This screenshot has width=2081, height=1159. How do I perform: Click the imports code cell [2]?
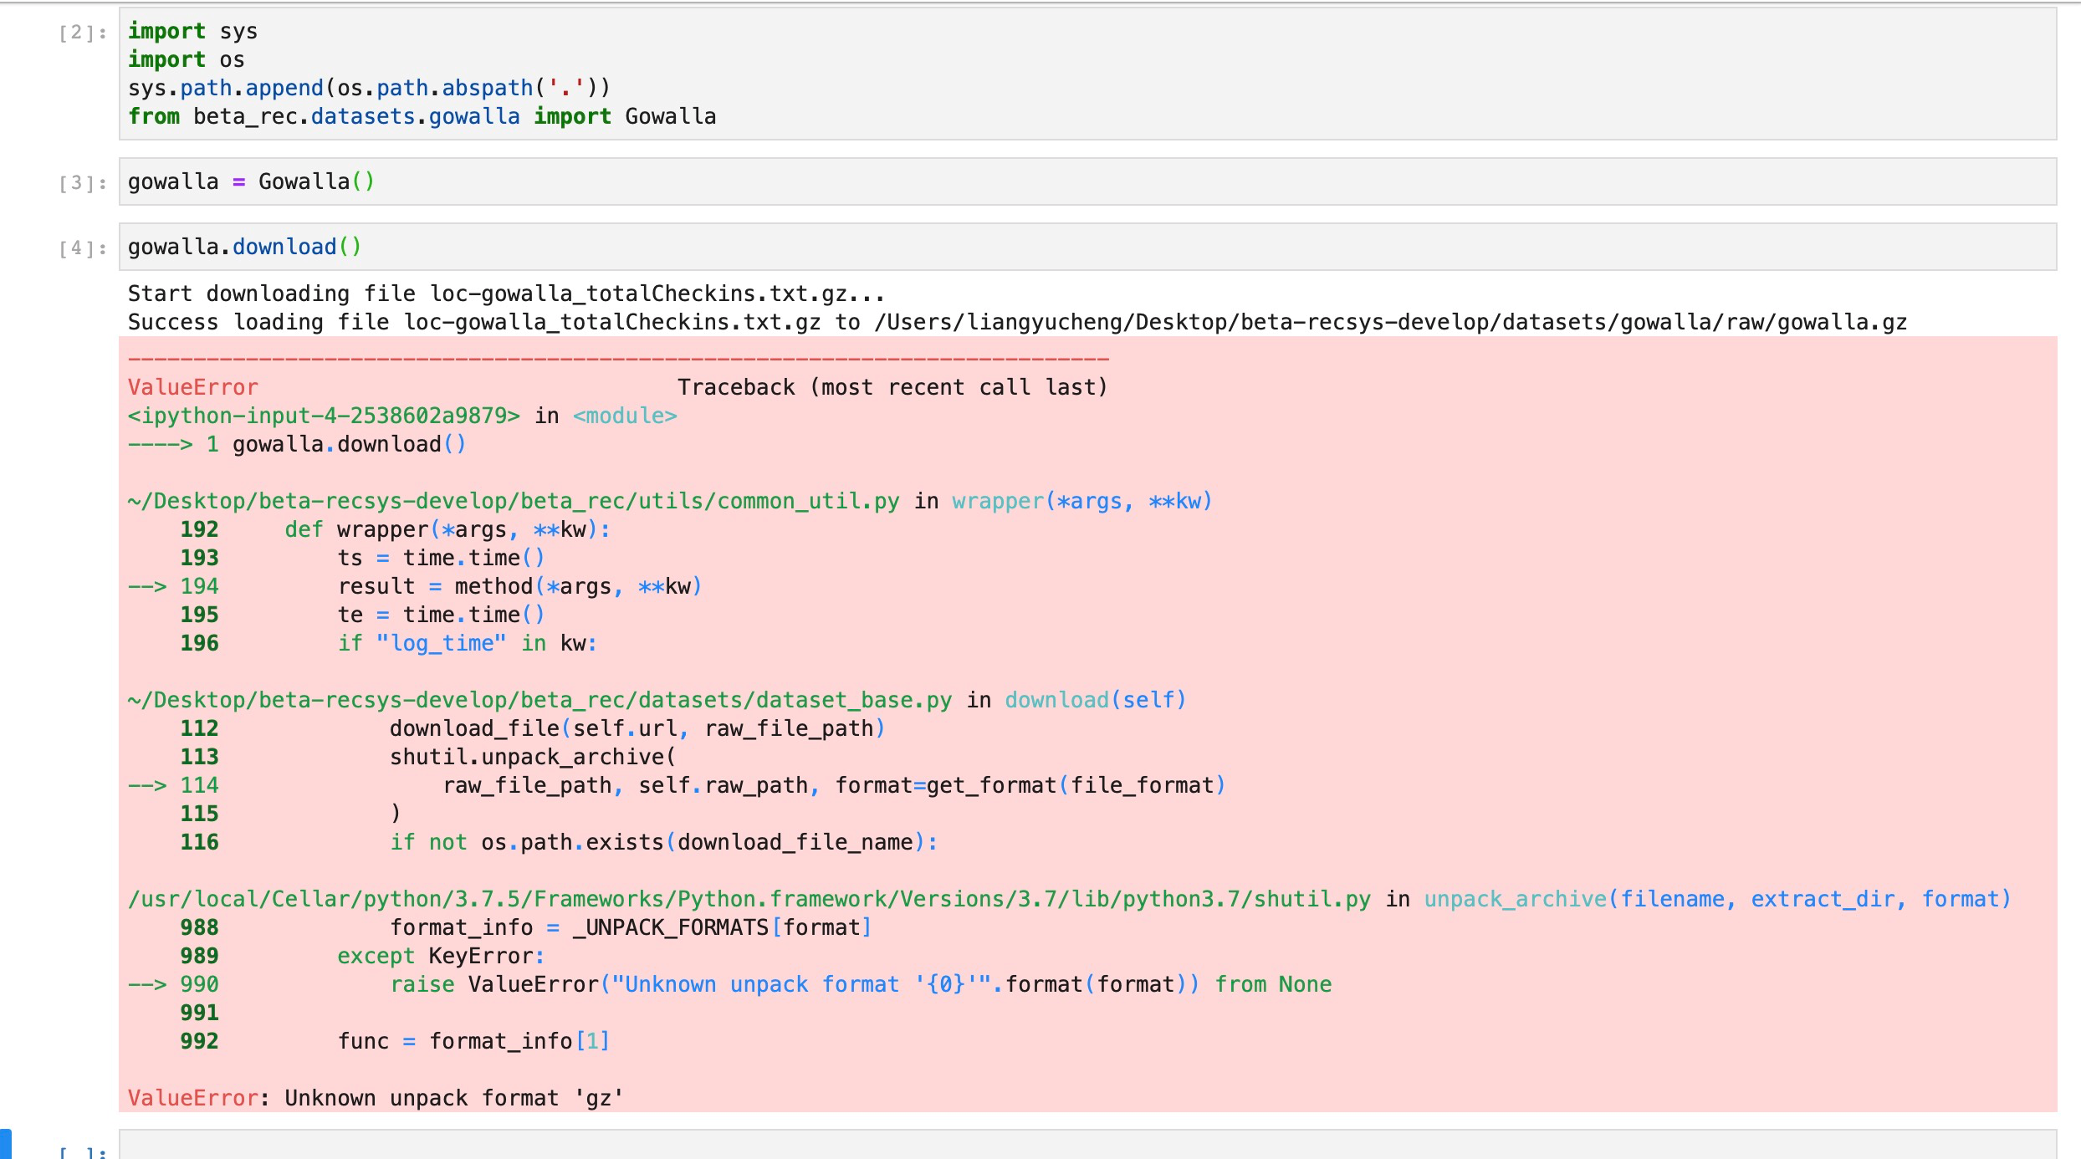tap(1087, 74)
